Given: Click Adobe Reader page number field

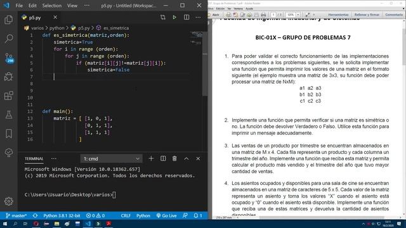Looking at the screenshot, I should 273,15.
